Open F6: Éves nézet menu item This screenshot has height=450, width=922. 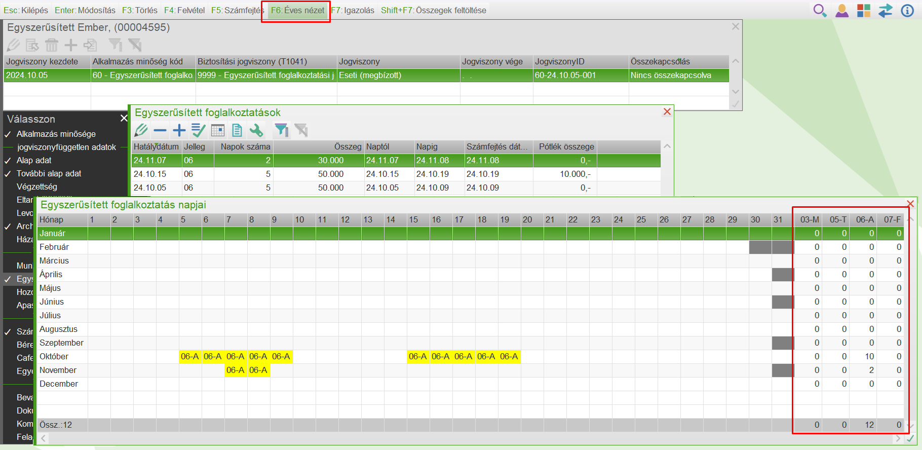pos(297,11)
